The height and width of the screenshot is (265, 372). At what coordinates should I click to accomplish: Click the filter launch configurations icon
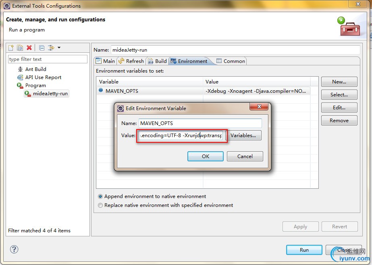pyautogui.click(x=51, y=48)
